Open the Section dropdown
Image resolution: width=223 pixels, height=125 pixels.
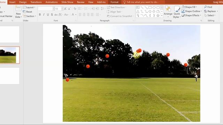point(29,16)
